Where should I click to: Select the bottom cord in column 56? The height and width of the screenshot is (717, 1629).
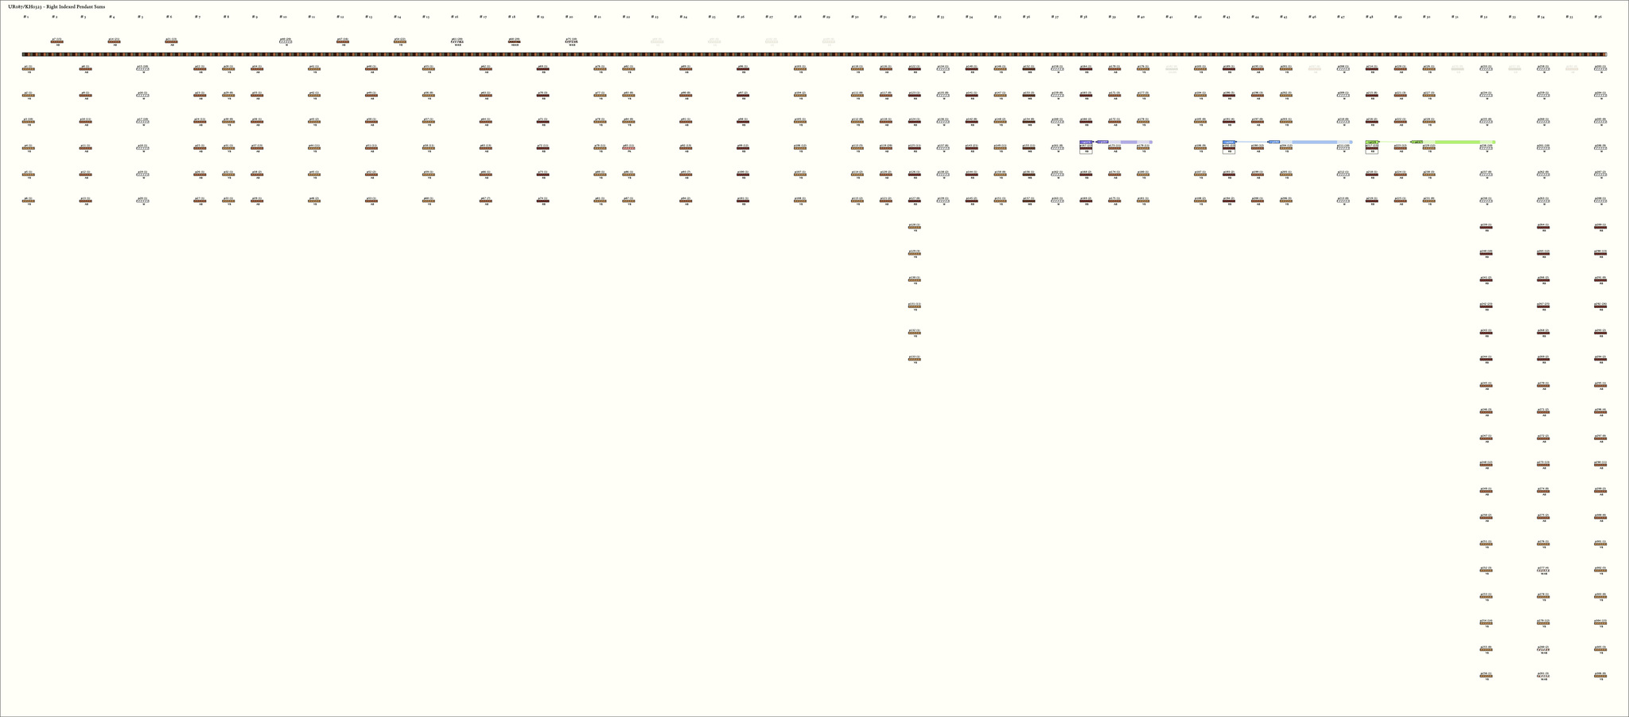pyautogui.click(x=1600, y=676)
